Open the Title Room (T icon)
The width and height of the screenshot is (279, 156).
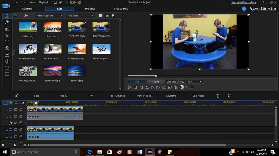pyautogui.click(x=7, y=42)
